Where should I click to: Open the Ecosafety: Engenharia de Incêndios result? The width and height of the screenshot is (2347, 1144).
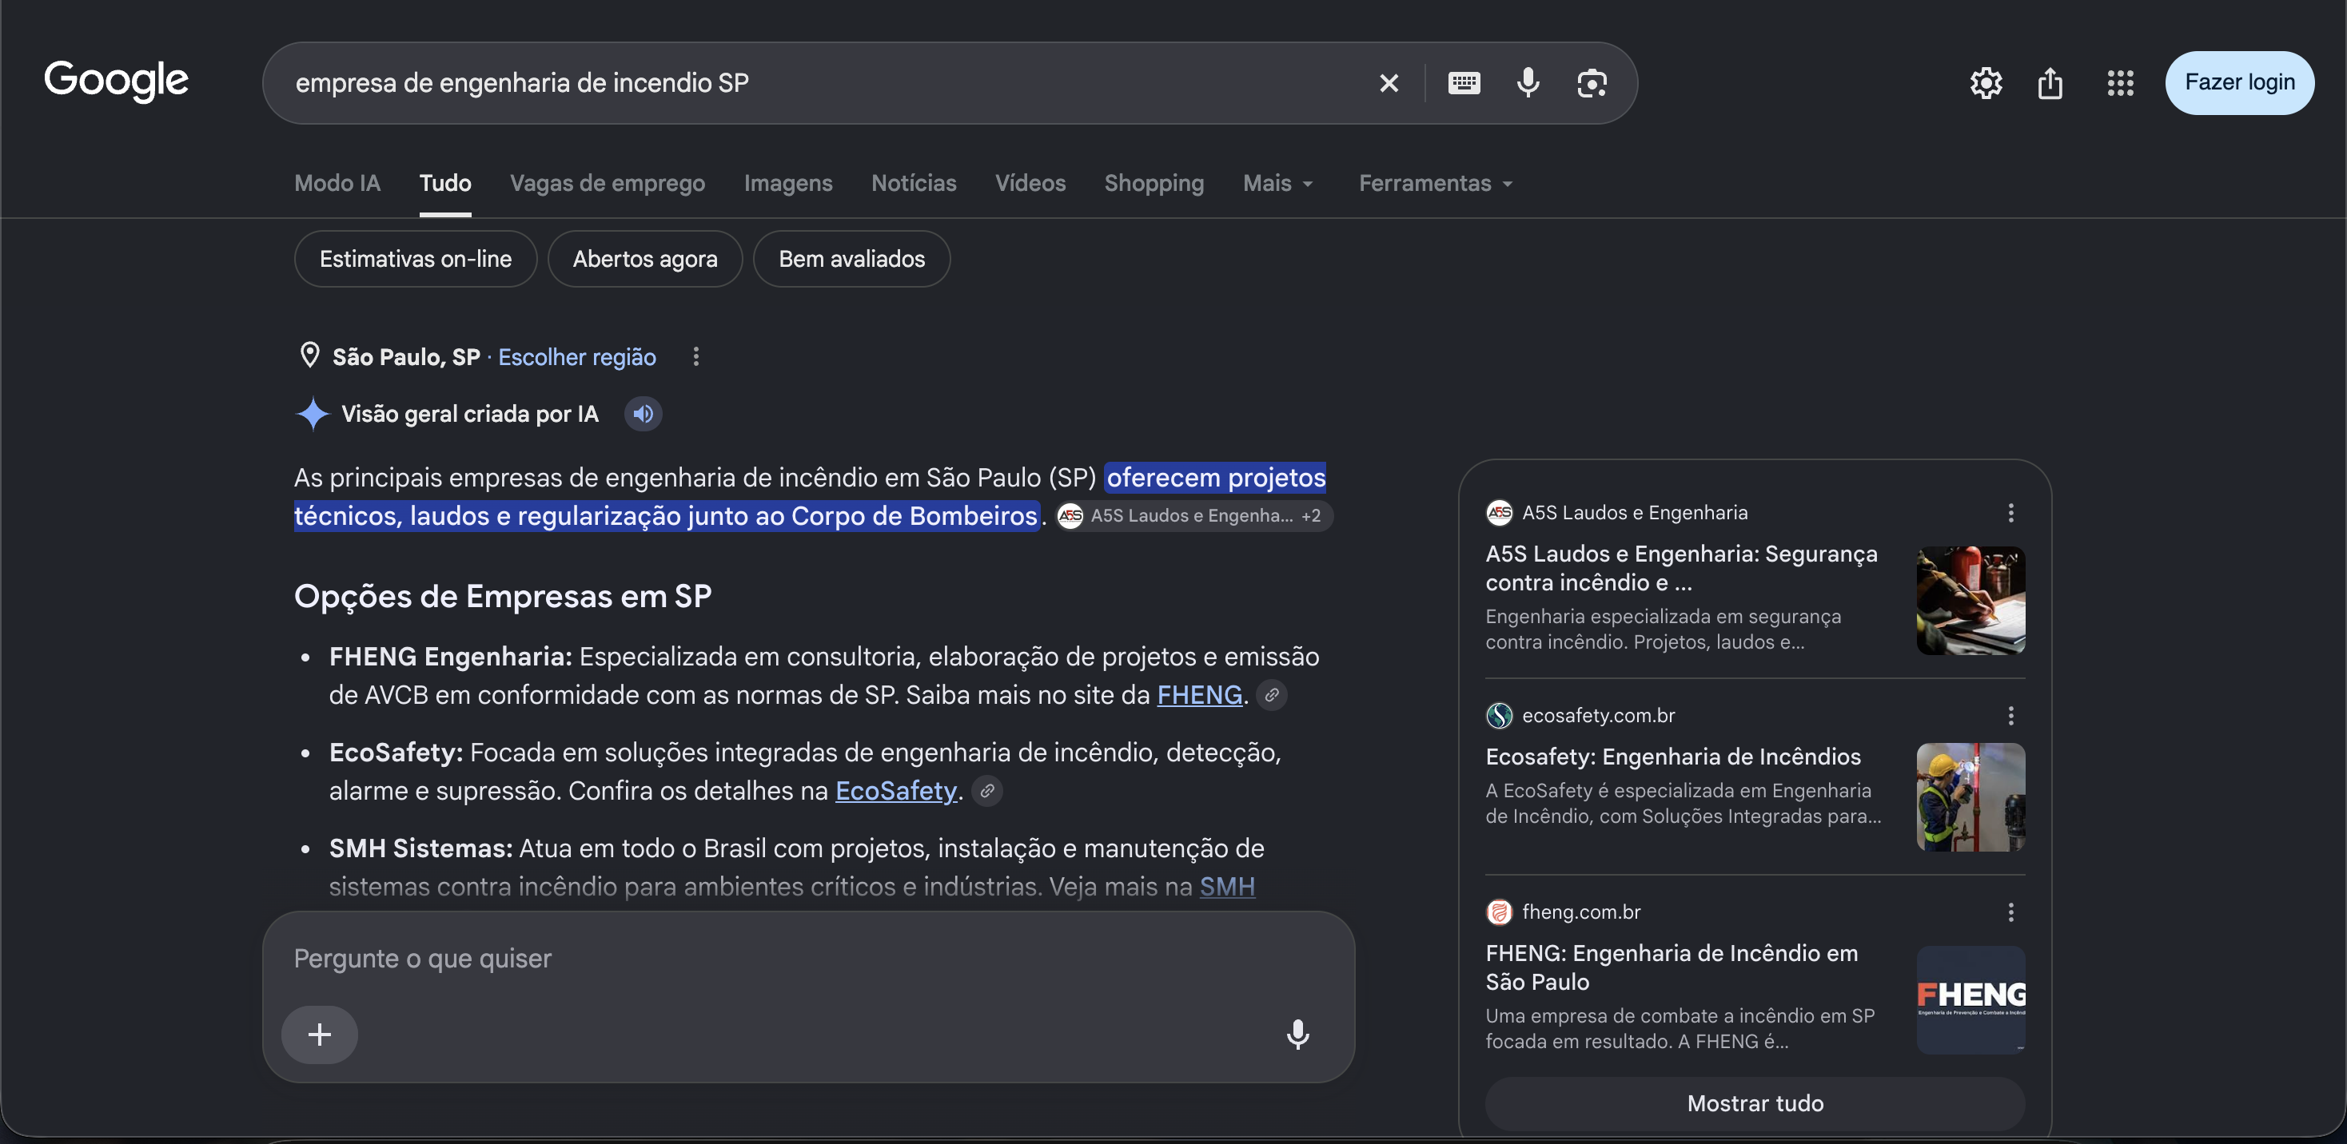1673,756
